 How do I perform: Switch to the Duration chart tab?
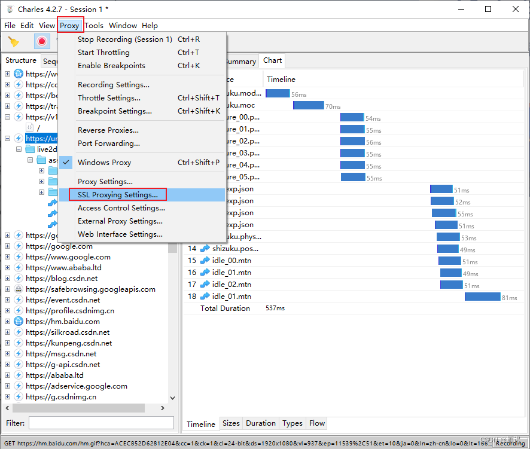pos(261,423)
